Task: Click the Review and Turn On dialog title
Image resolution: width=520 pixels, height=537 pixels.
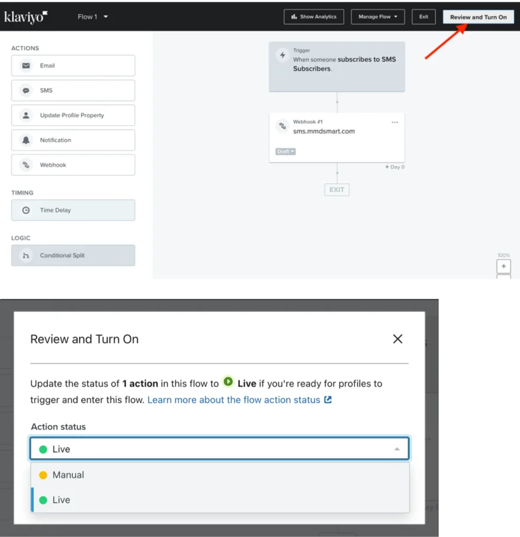Action: pyautogui.click(x=85, y=339)
